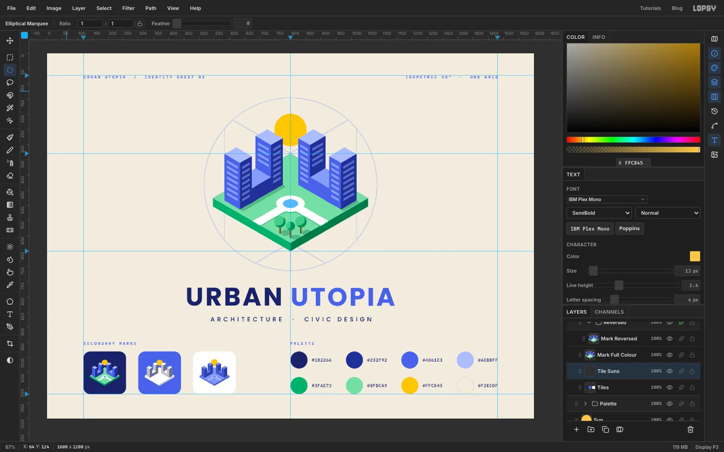724x452 pixels.
Task: Open the Tutorials link
Action: point(650,8)
